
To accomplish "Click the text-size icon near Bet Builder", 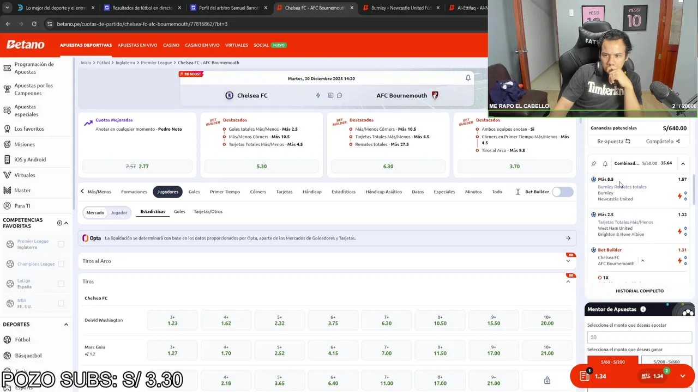I will (x=518, y=192).
